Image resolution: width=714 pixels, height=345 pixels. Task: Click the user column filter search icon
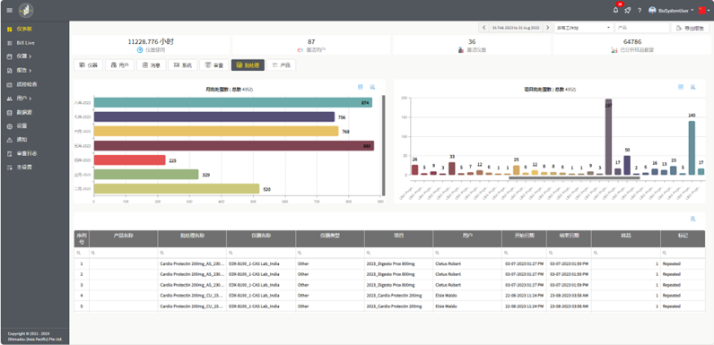437,253
